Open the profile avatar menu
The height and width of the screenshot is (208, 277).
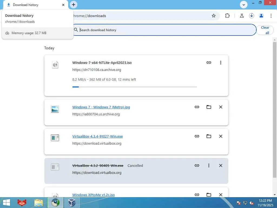pyautogui.click(x=261, y=16)
